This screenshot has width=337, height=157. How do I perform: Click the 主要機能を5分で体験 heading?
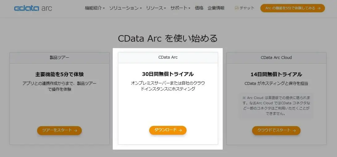(x=60, y=74)
